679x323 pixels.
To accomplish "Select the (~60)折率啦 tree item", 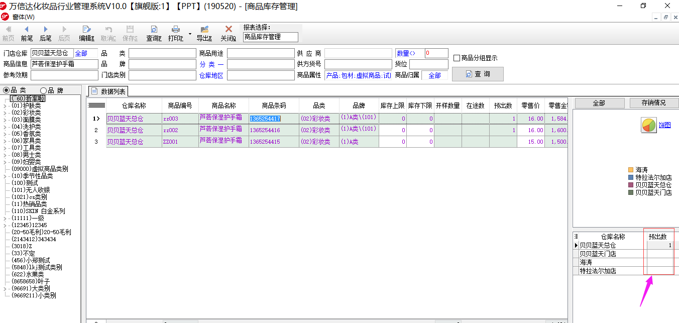I will [x=28, y=99].
